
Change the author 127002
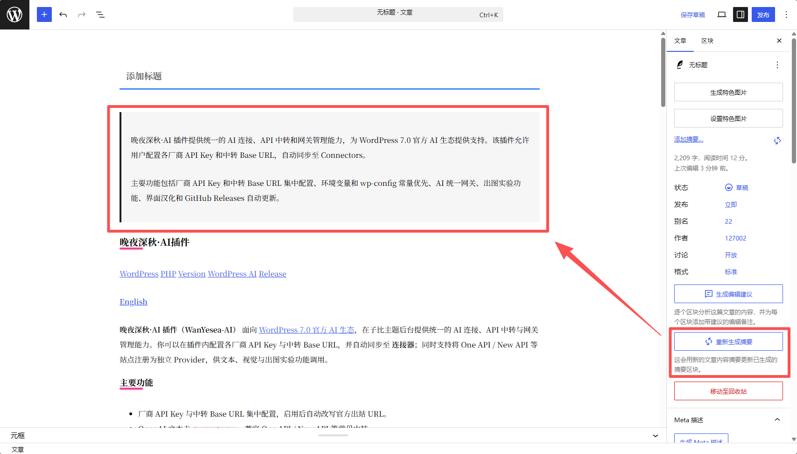735,238
